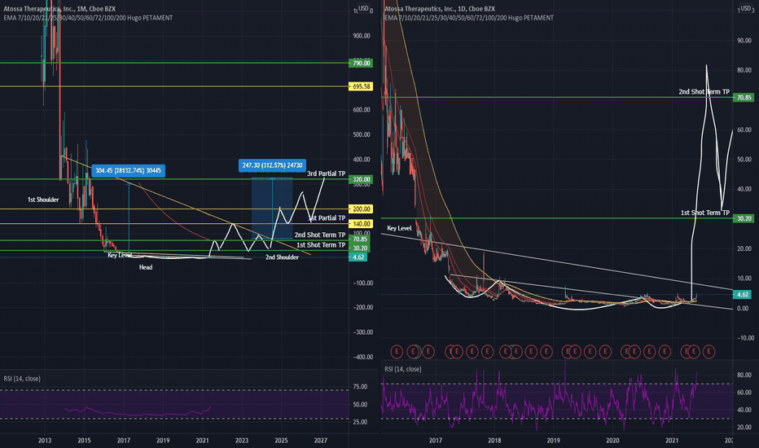Viewport: 759px width, 448px height.
Task: Click the 70.85 price label on the daily chart
Action: pyautogui.click(x=744, y=98)
